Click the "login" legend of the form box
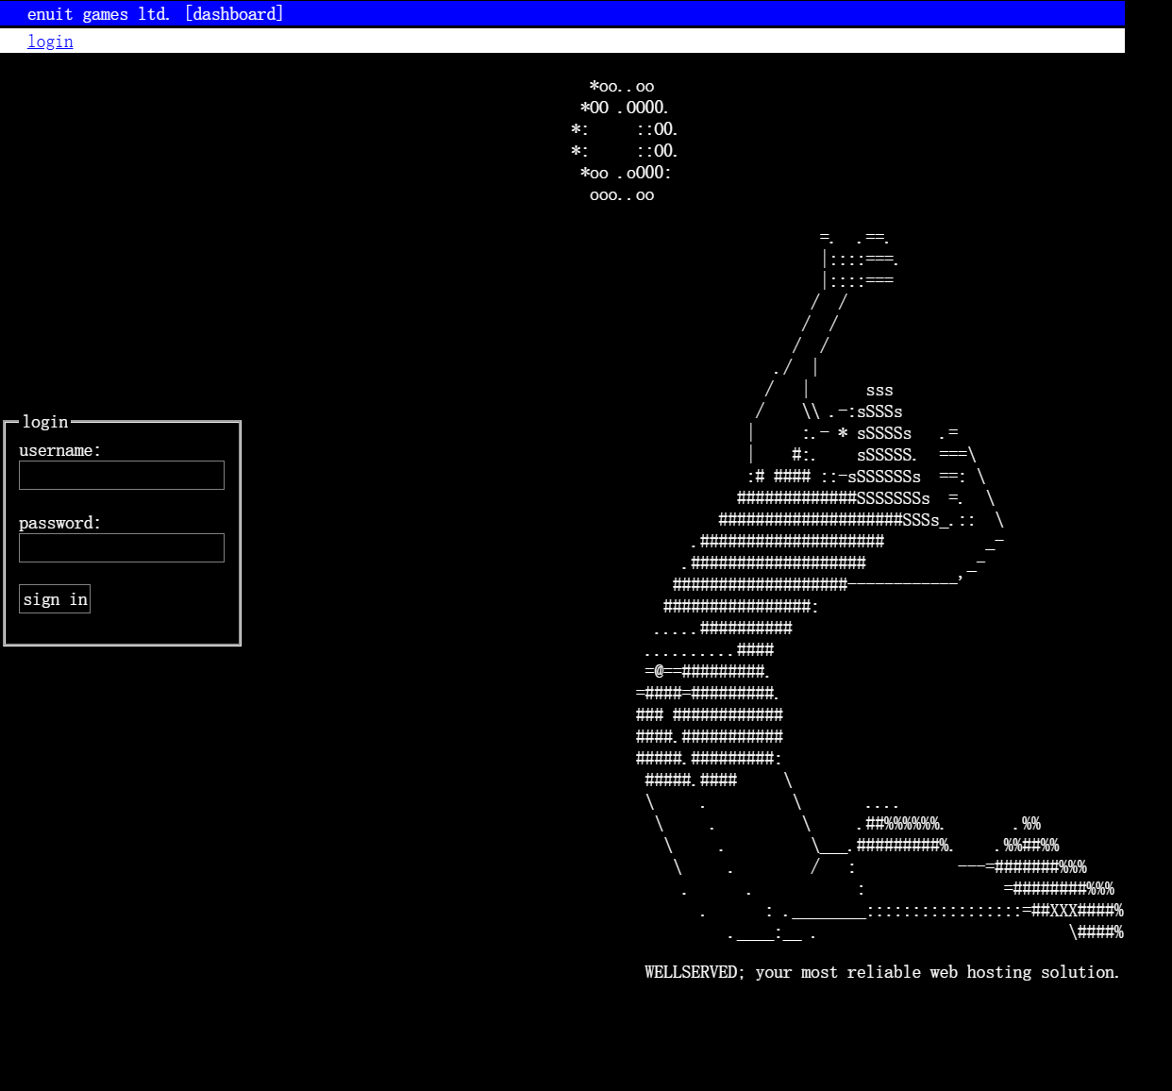Screen dimensions: 1172x1091 point(45,422)
